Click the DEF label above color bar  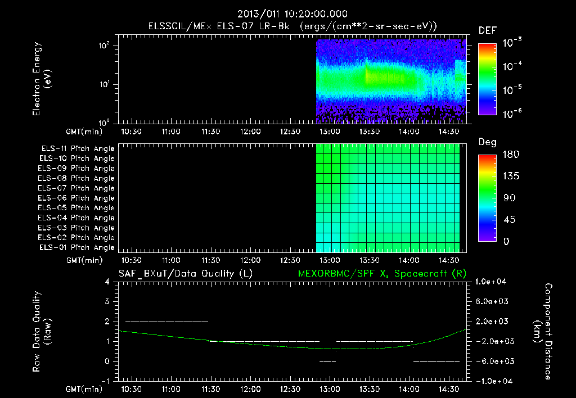[487, 30]
